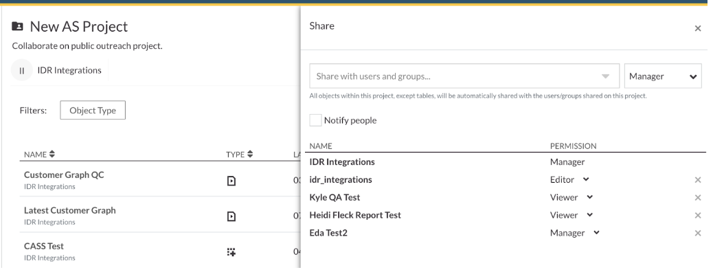Click the PERMISSION column header
This screenshot has width=713, height=272.
click(x=573, y=146)
